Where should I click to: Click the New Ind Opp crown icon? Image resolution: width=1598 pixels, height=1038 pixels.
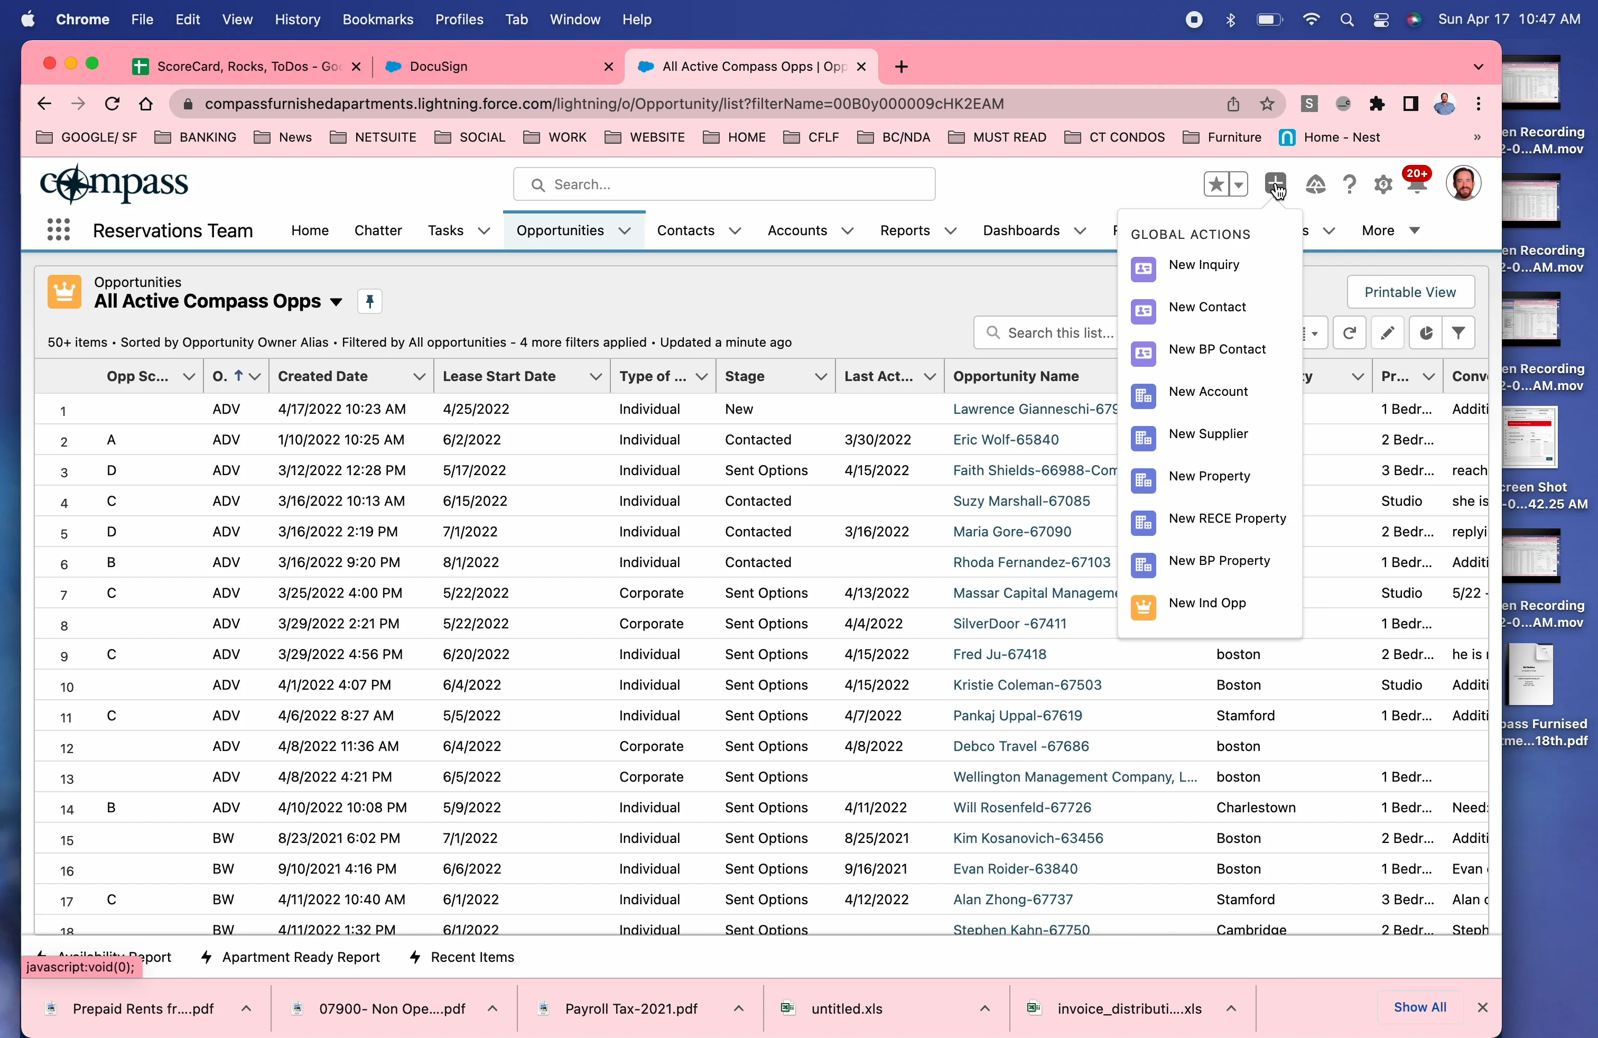tap(1143, 608)
